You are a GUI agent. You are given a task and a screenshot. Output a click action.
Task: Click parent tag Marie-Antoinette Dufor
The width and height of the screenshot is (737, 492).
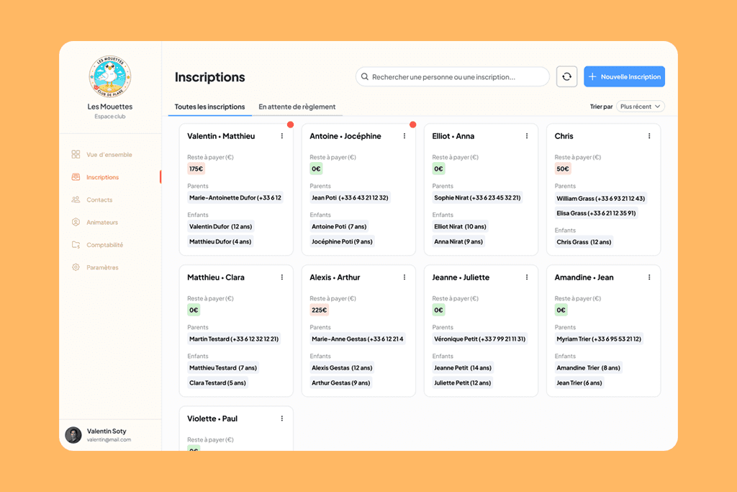tap(235, 197)
